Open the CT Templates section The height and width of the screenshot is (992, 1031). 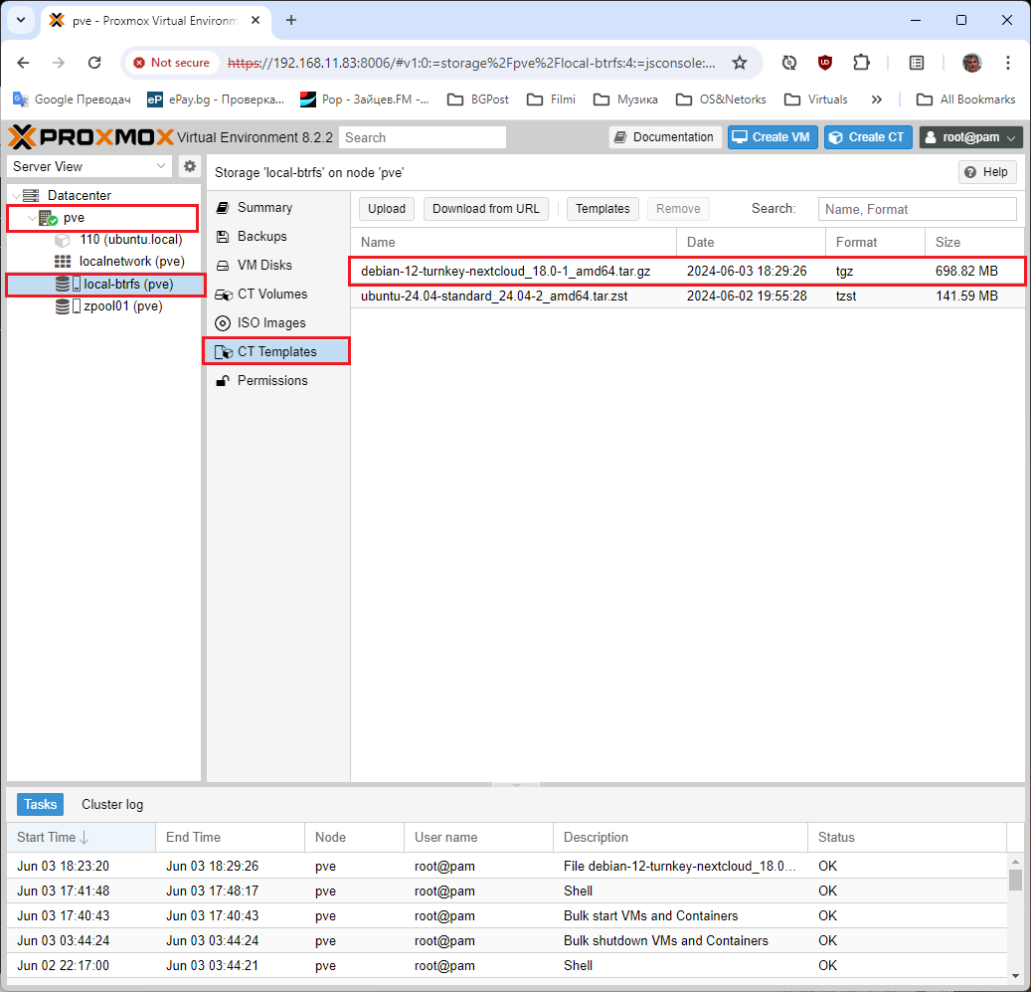click(x=276, y=352)
